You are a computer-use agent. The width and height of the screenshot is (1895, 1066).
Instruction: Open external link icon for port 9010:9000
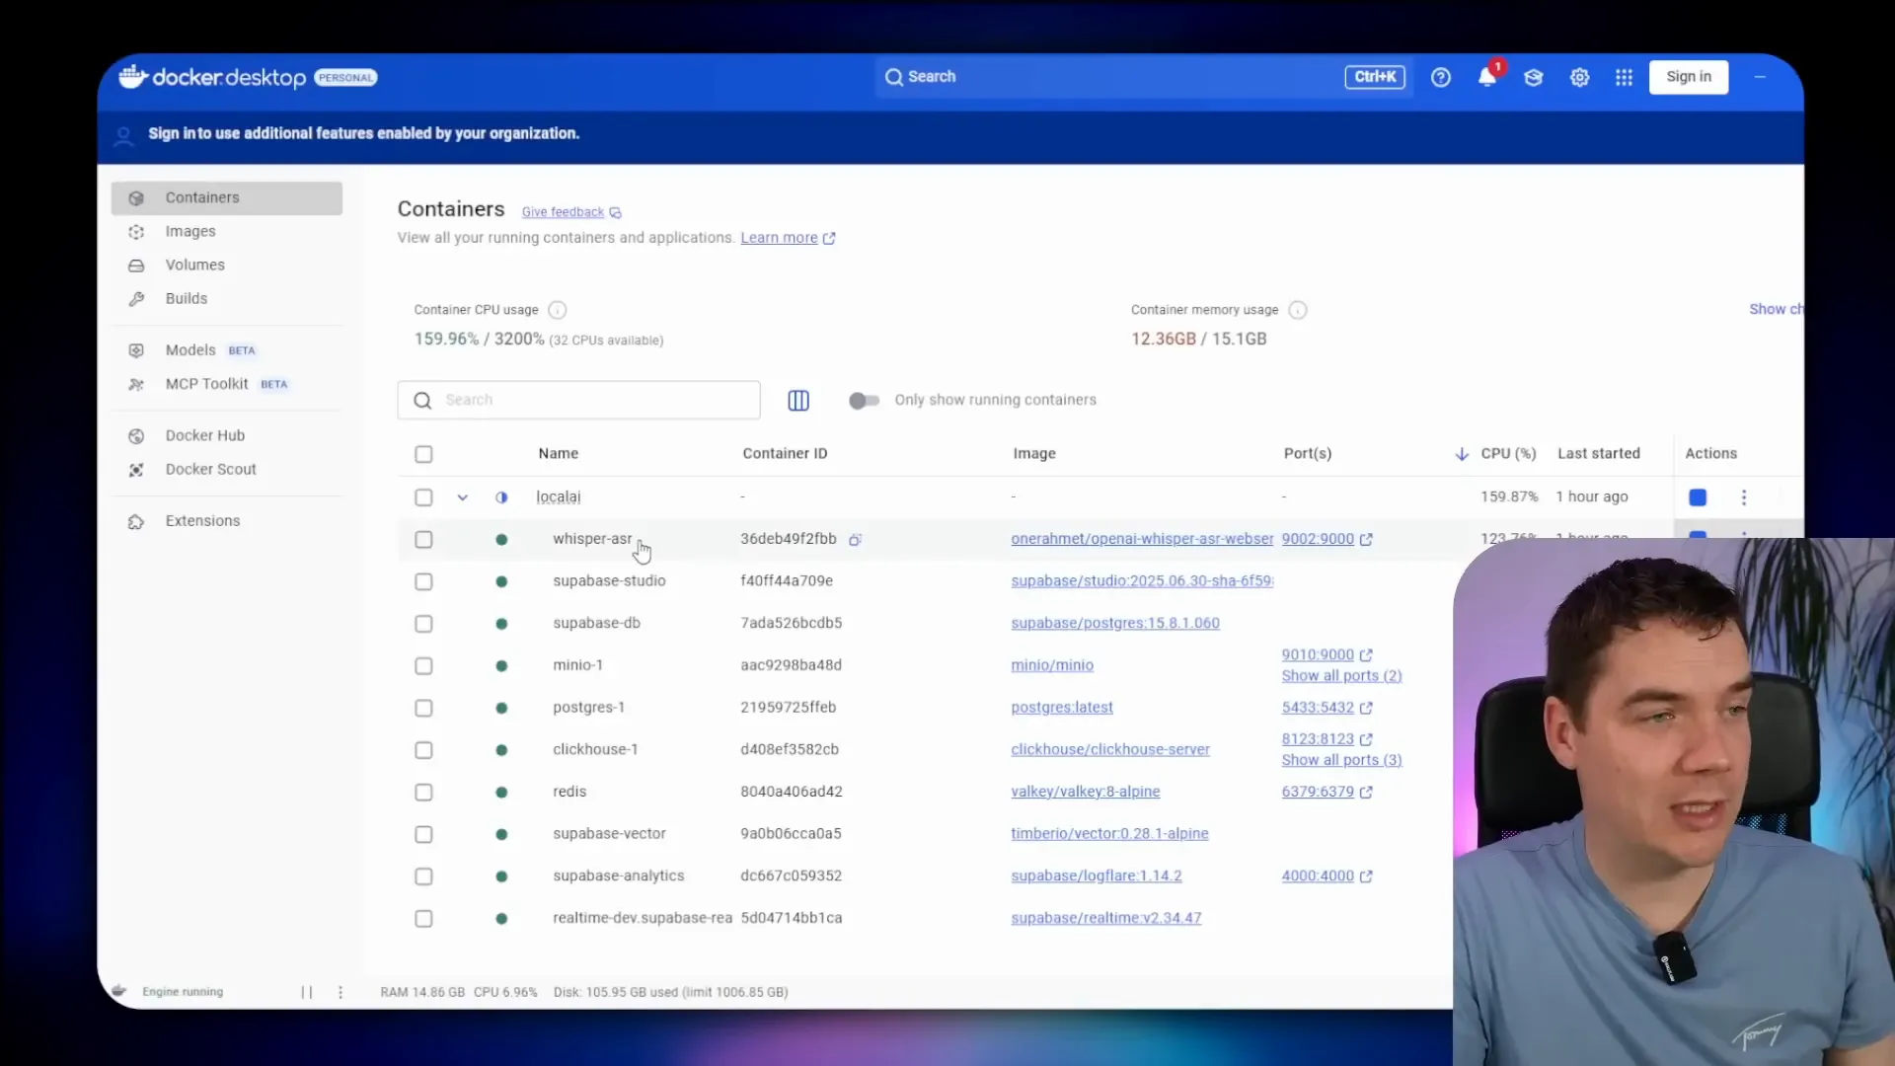[1366, 655]
